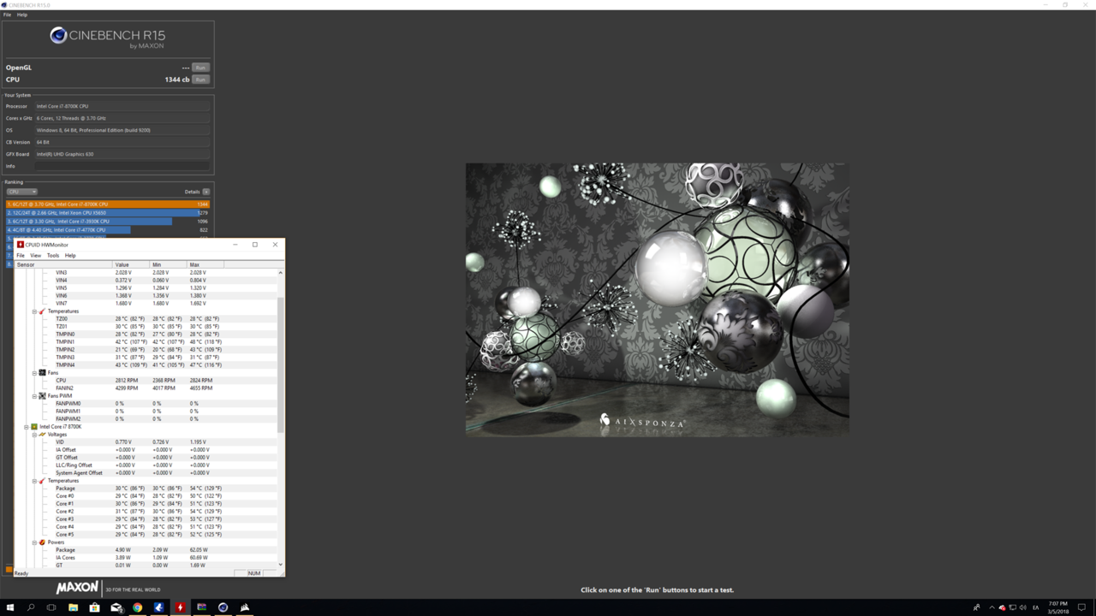Click the Voltages lightning icon under Intel Core
Viewport: 1096px width, 616px height.
[x=42, y=435]
